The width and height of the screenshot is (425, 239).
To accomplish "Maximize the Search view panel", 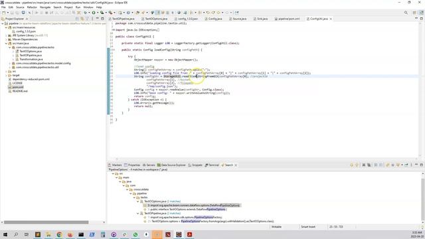I will 422,165.
